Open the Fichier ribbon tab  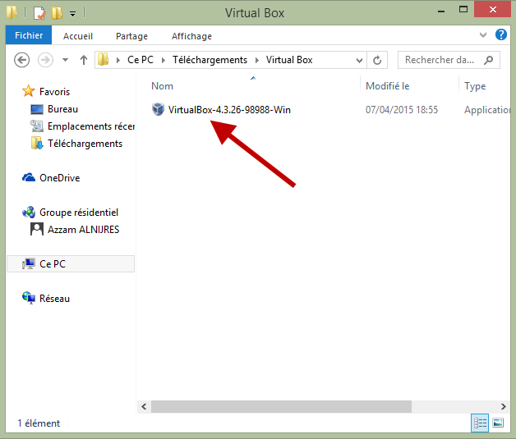29,35
